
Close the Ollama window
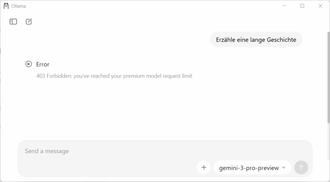point(320,6)
